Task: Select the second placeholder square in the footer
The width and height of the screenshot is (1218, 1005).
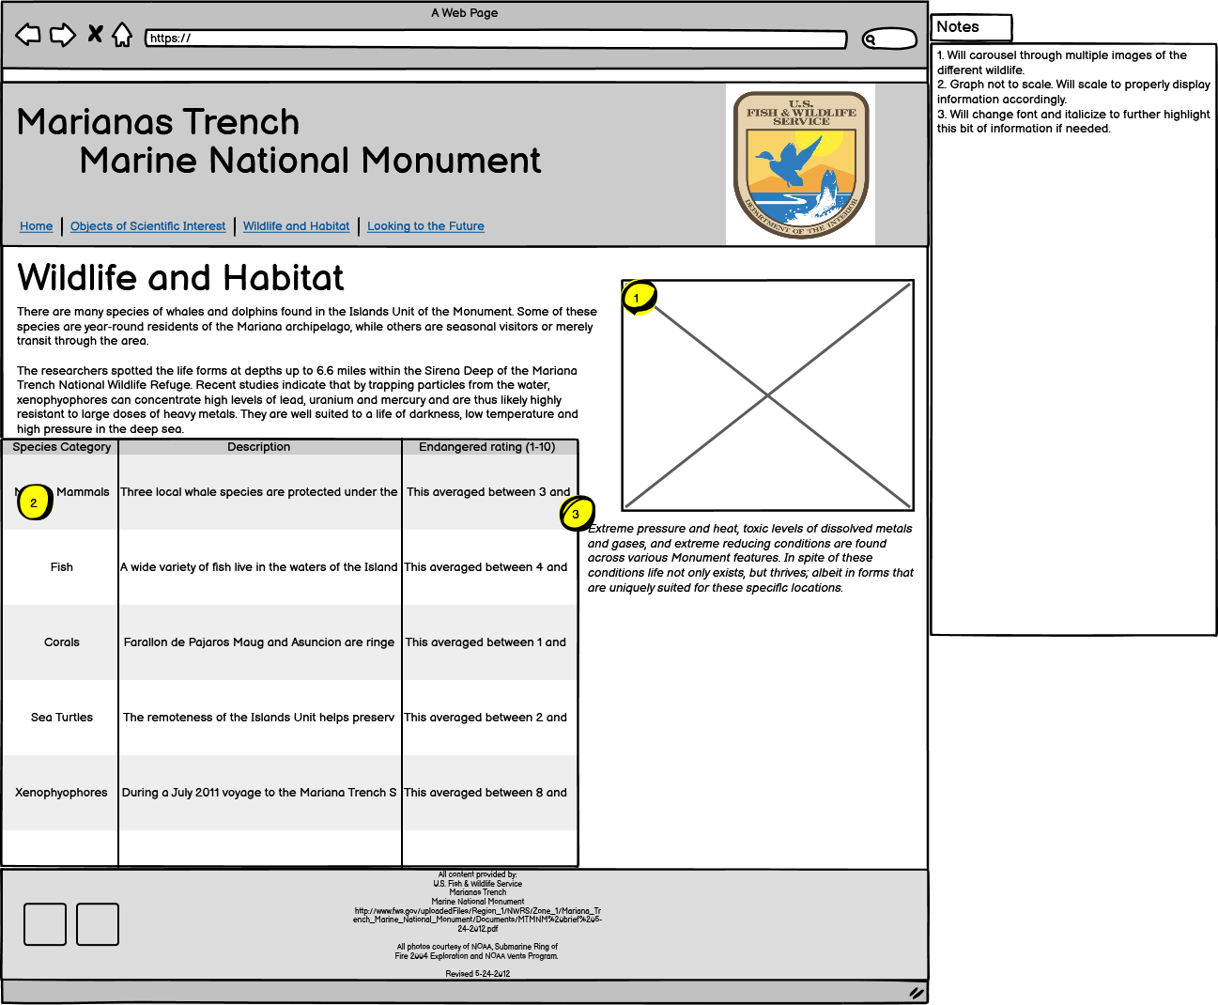Action: click(x=98, y=924)
